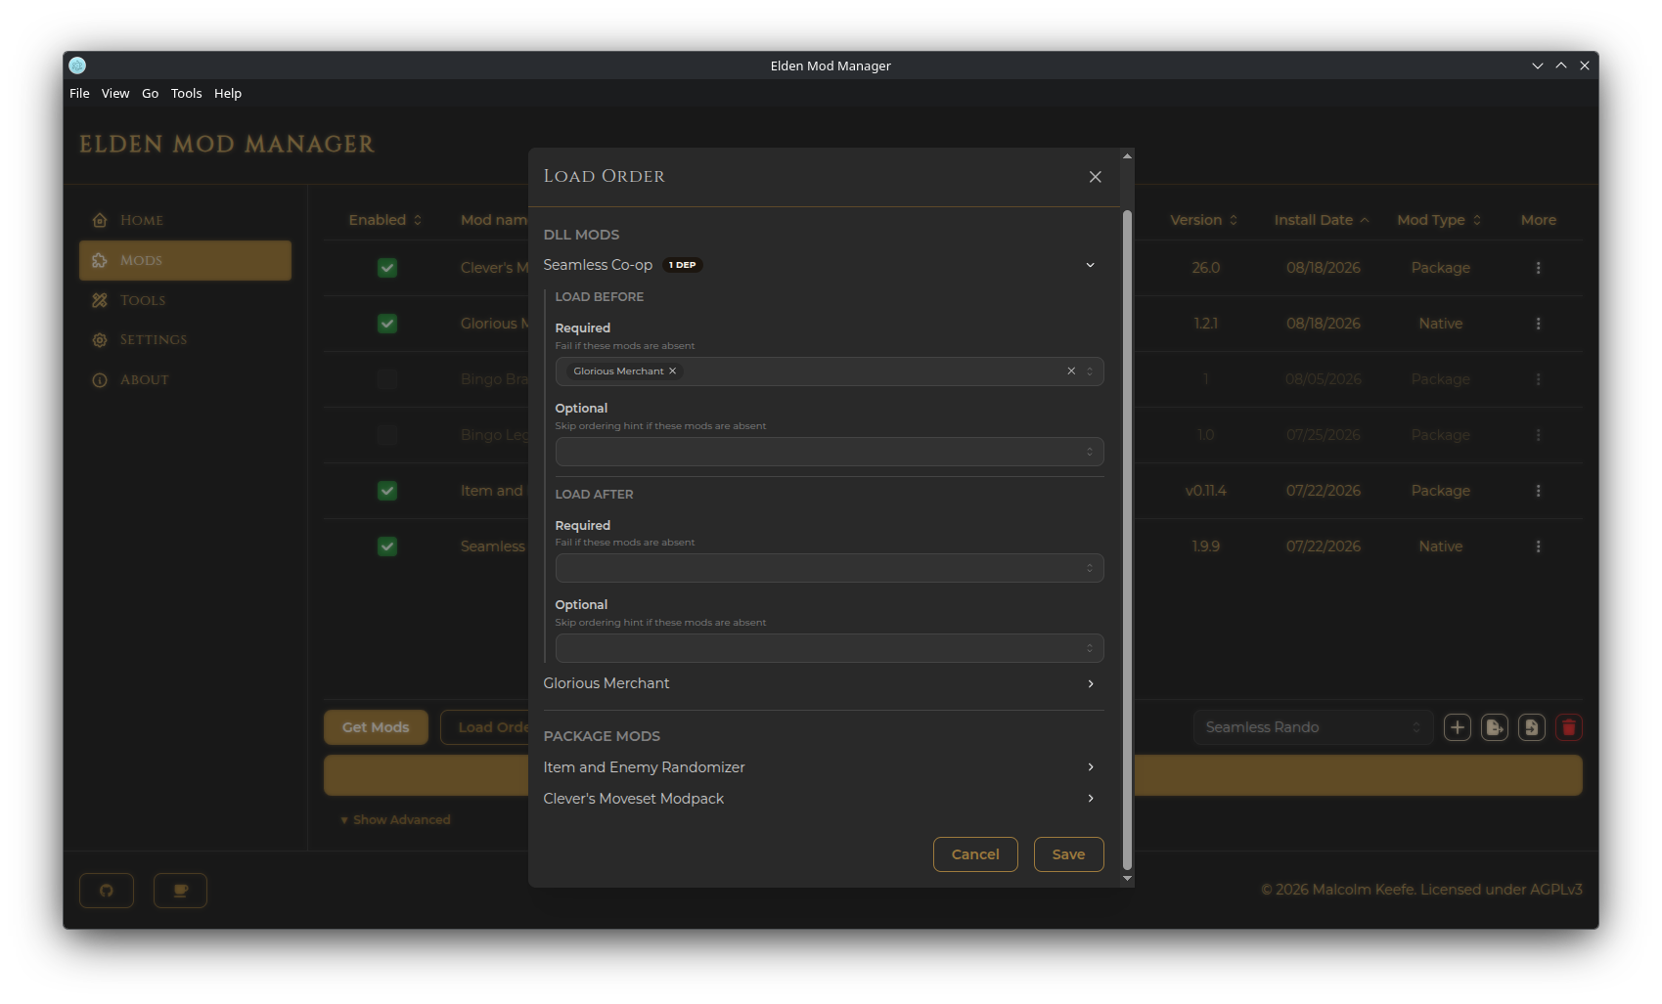Toggle enabled checkbox for Glorious Merchant

click(387, 324)
